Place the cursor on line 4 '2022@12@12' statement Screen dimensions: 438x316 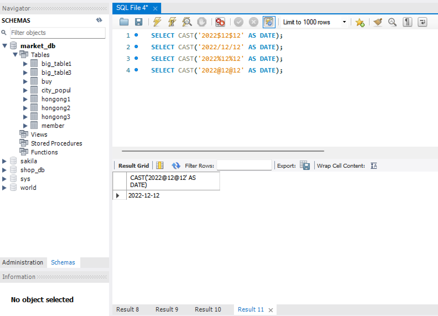point(217,70)
